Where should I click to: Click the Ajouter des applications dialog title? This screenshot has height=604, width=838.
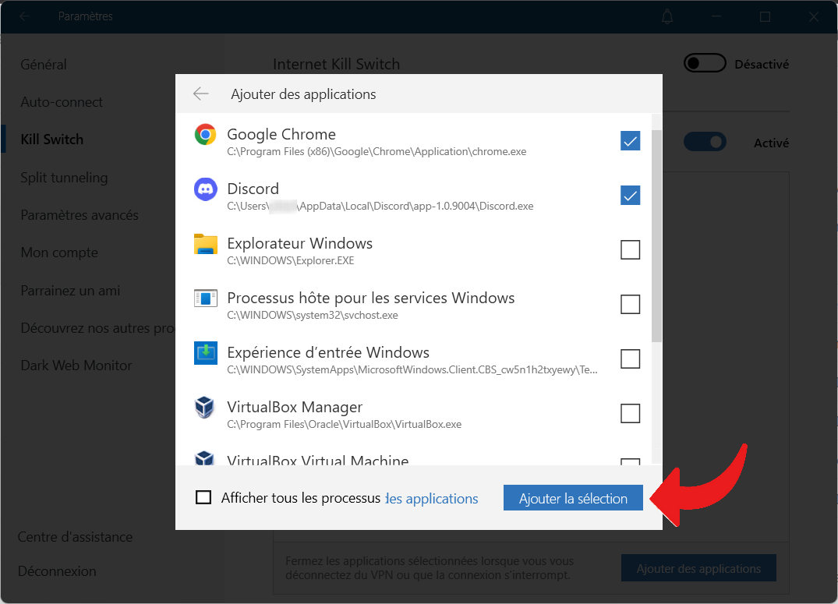point(303,94)
